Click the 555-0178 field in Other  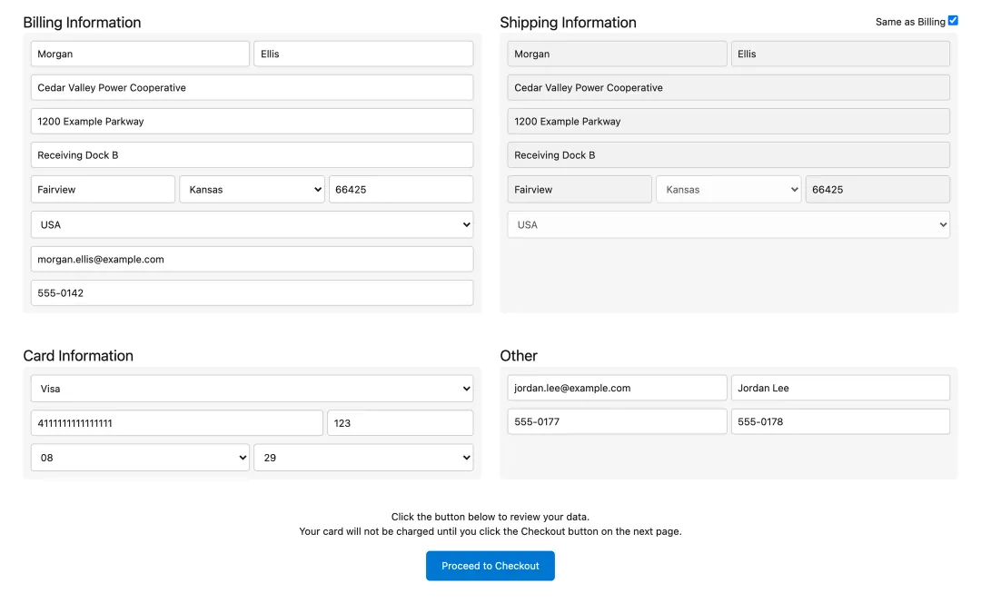[841, 421]
